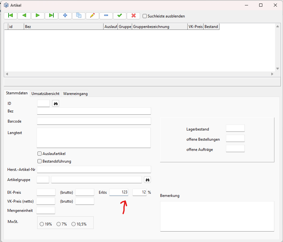Click the VK-Preis column header
The height and width of the screenshot is (242, 283).
(x=195, y=27)
